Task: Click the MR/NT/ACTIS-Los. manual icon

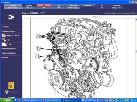Action: point(4,36)
